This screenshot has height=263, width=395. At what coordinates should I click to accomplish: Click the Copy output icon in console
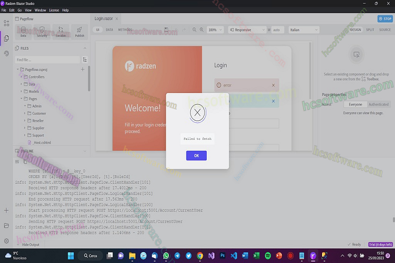(x=25, y=162)
